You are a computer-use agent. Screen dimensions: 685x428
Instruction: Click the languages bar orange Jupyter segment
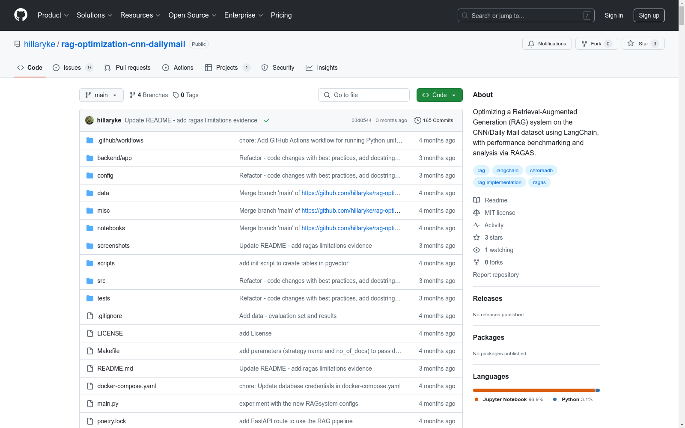point(534,390)
